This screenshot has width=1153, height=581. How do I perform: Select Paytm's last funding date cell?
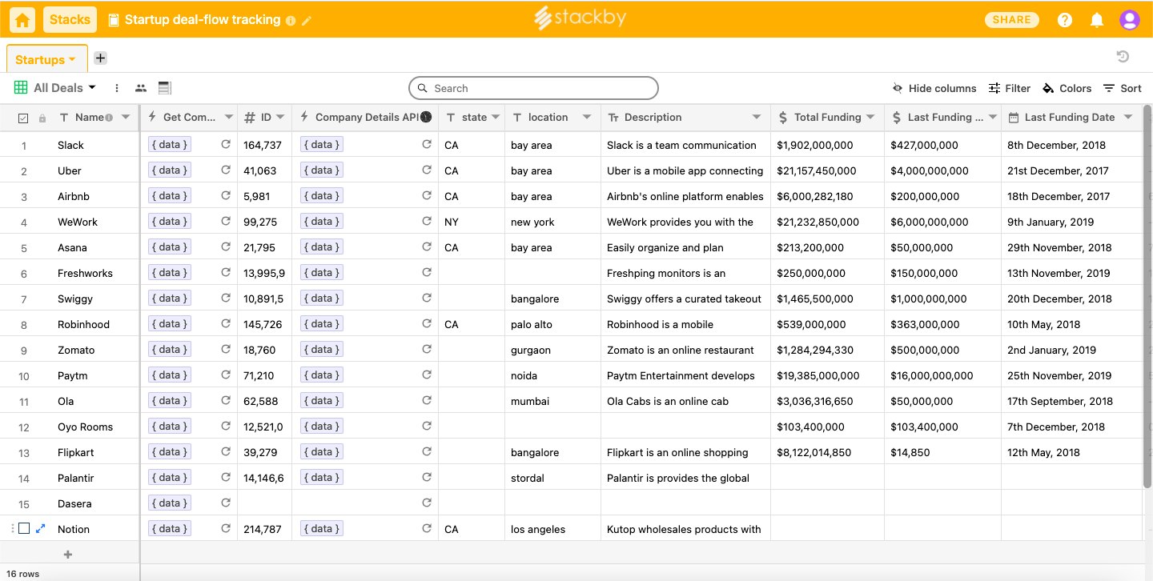pos(1072,375)
